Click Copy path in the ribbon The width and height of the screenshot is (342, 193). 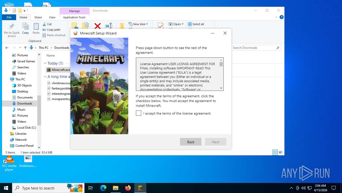pos(51,30)
